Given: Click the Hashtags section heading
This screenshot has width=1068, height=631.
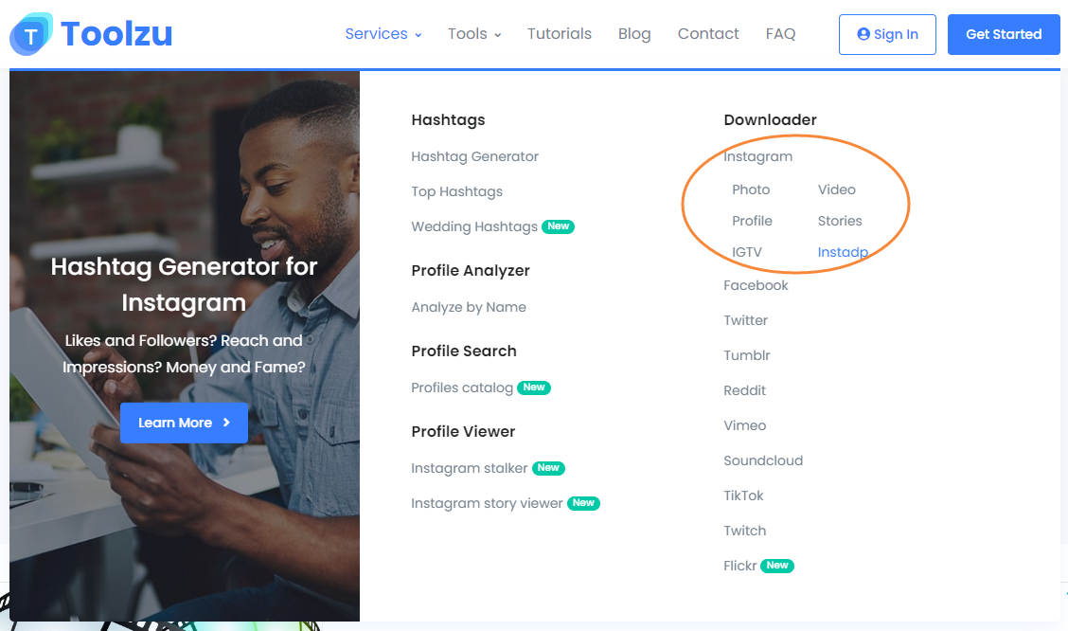Looking at the screenshot, I should [448, 120].
